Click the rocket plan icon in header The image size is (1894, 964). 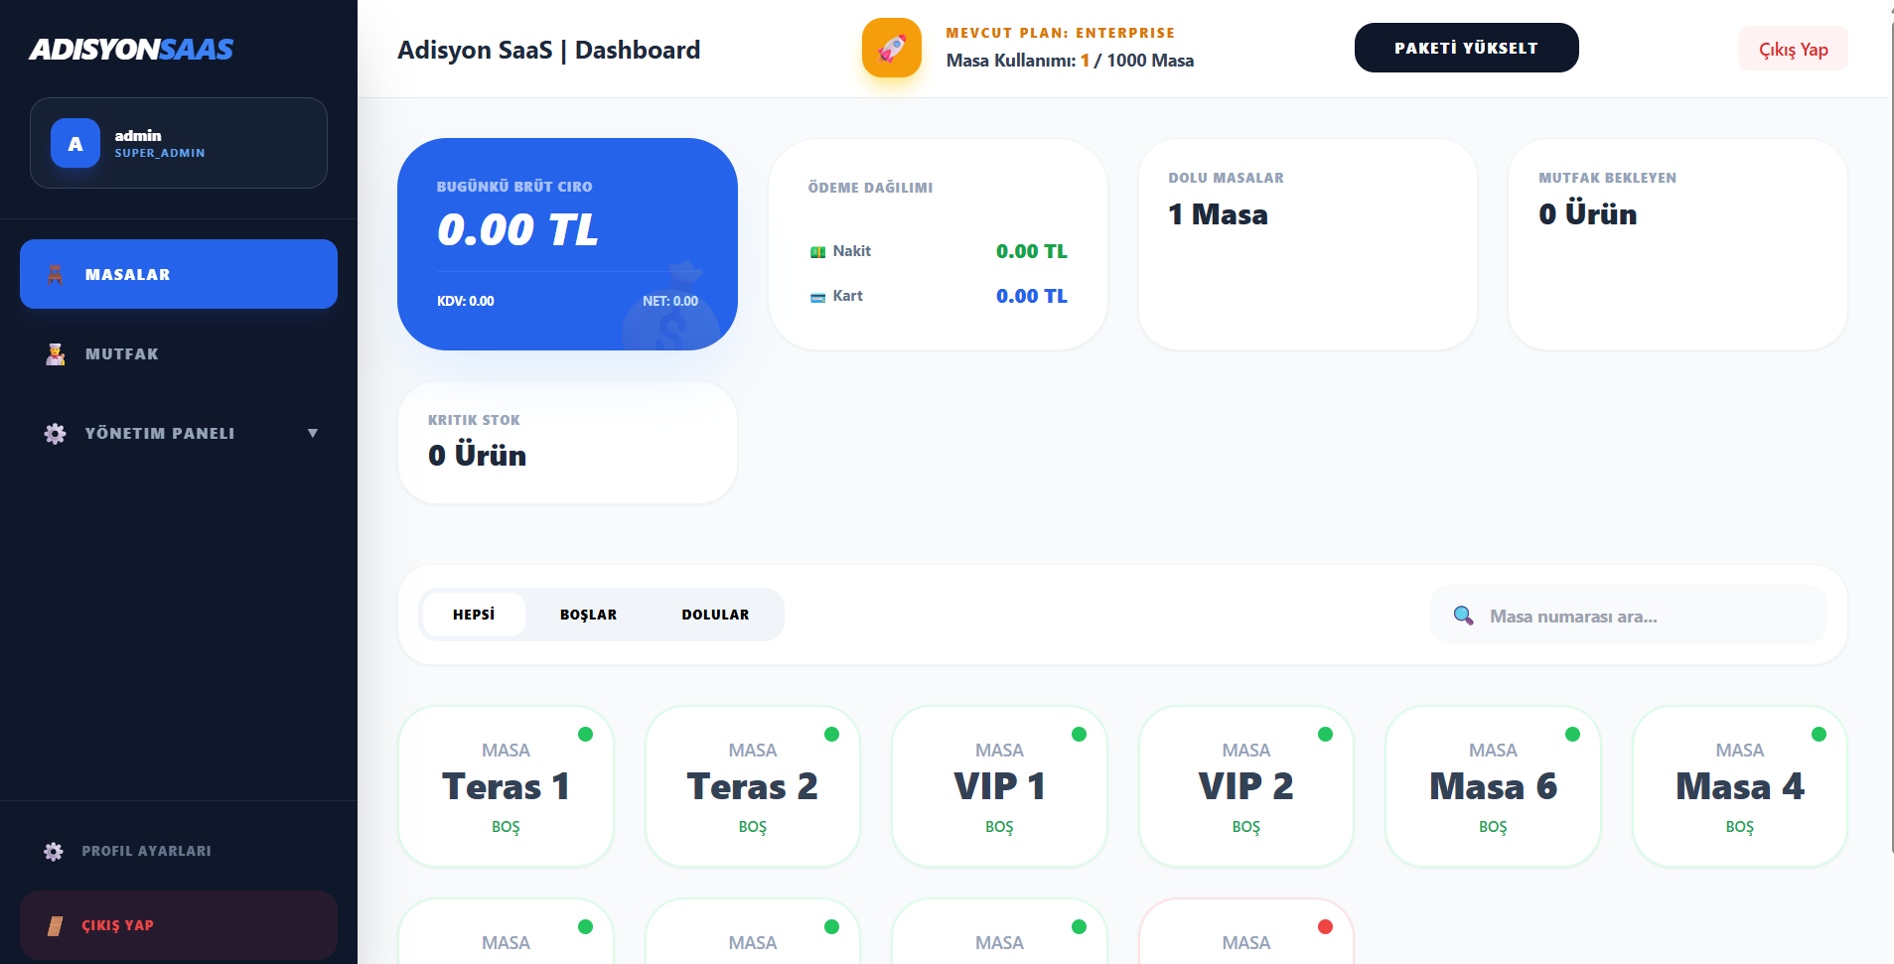(x=891, y=48)
